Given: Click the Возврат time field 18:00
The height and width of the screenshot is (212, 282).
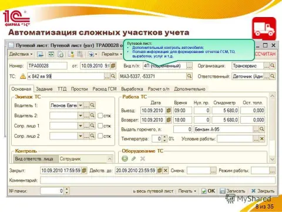Looking at the screenshot, I should point(183,120).
